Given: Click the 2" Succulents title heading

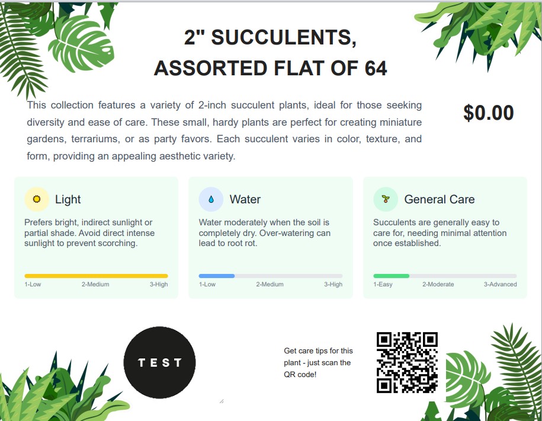Looking at the screenshot, I should coord(271,53).
